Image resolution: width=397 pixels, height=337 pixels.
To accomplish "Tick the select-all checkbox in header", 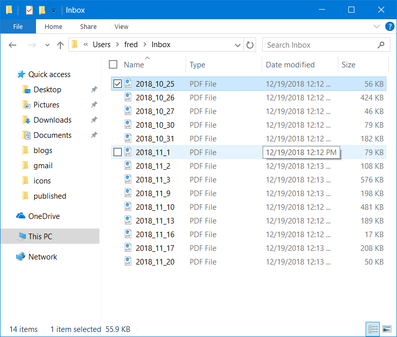I will coord(113,64).
